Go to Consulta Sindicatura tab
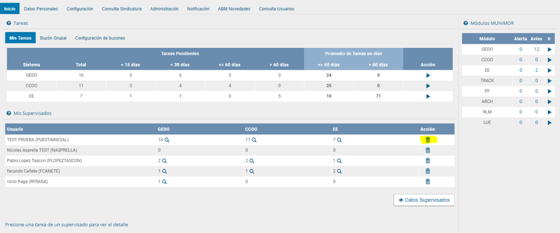 tap(122, 9)
